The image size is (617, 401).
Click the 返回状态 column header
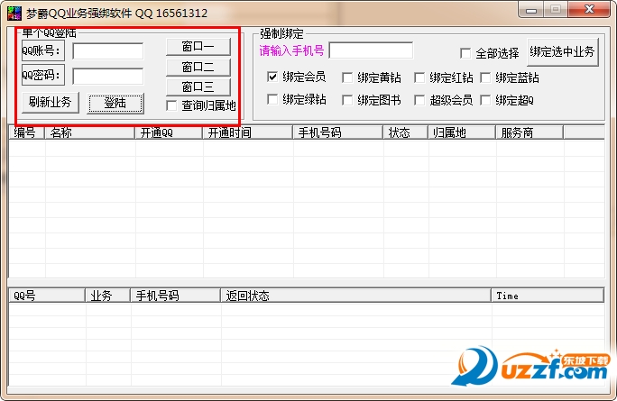(x=356, y=296)
